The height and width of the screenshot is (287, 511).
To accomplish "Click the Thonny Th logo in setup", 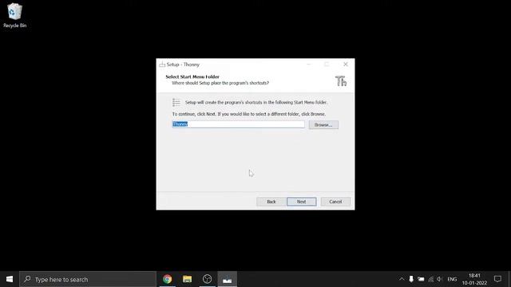I will [x=341, y=81].
